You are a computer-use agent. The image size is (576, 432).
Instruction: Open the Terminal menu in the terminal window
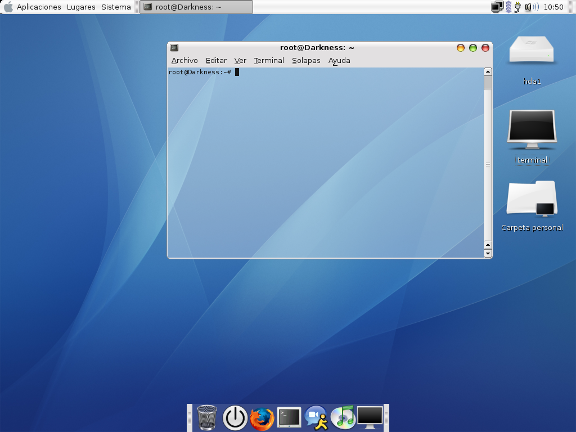(269, 61)
